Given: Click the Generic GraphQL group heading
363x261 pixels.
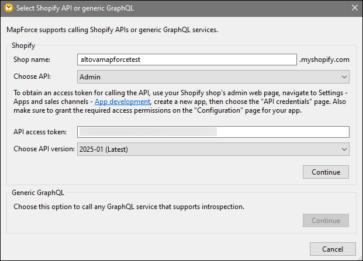Looking at the screenshot, I should tap(38, 192).
